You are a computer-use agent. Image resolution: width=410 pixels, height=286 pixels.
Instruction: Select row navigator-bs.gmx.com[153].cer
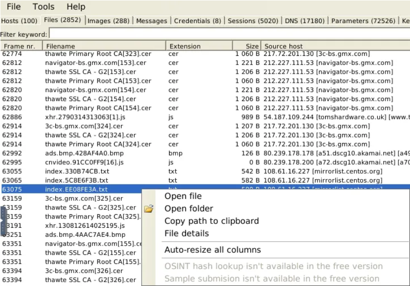[205, 63]
